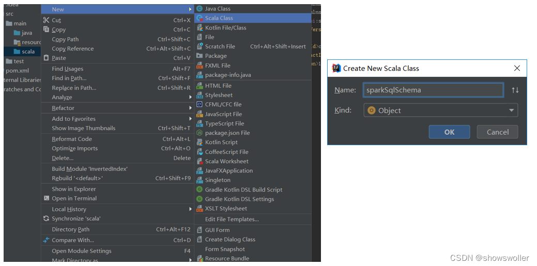This screenshot has height=266, width=537.
Task: Select the java folder in project tree
Action: click(23, 33)
